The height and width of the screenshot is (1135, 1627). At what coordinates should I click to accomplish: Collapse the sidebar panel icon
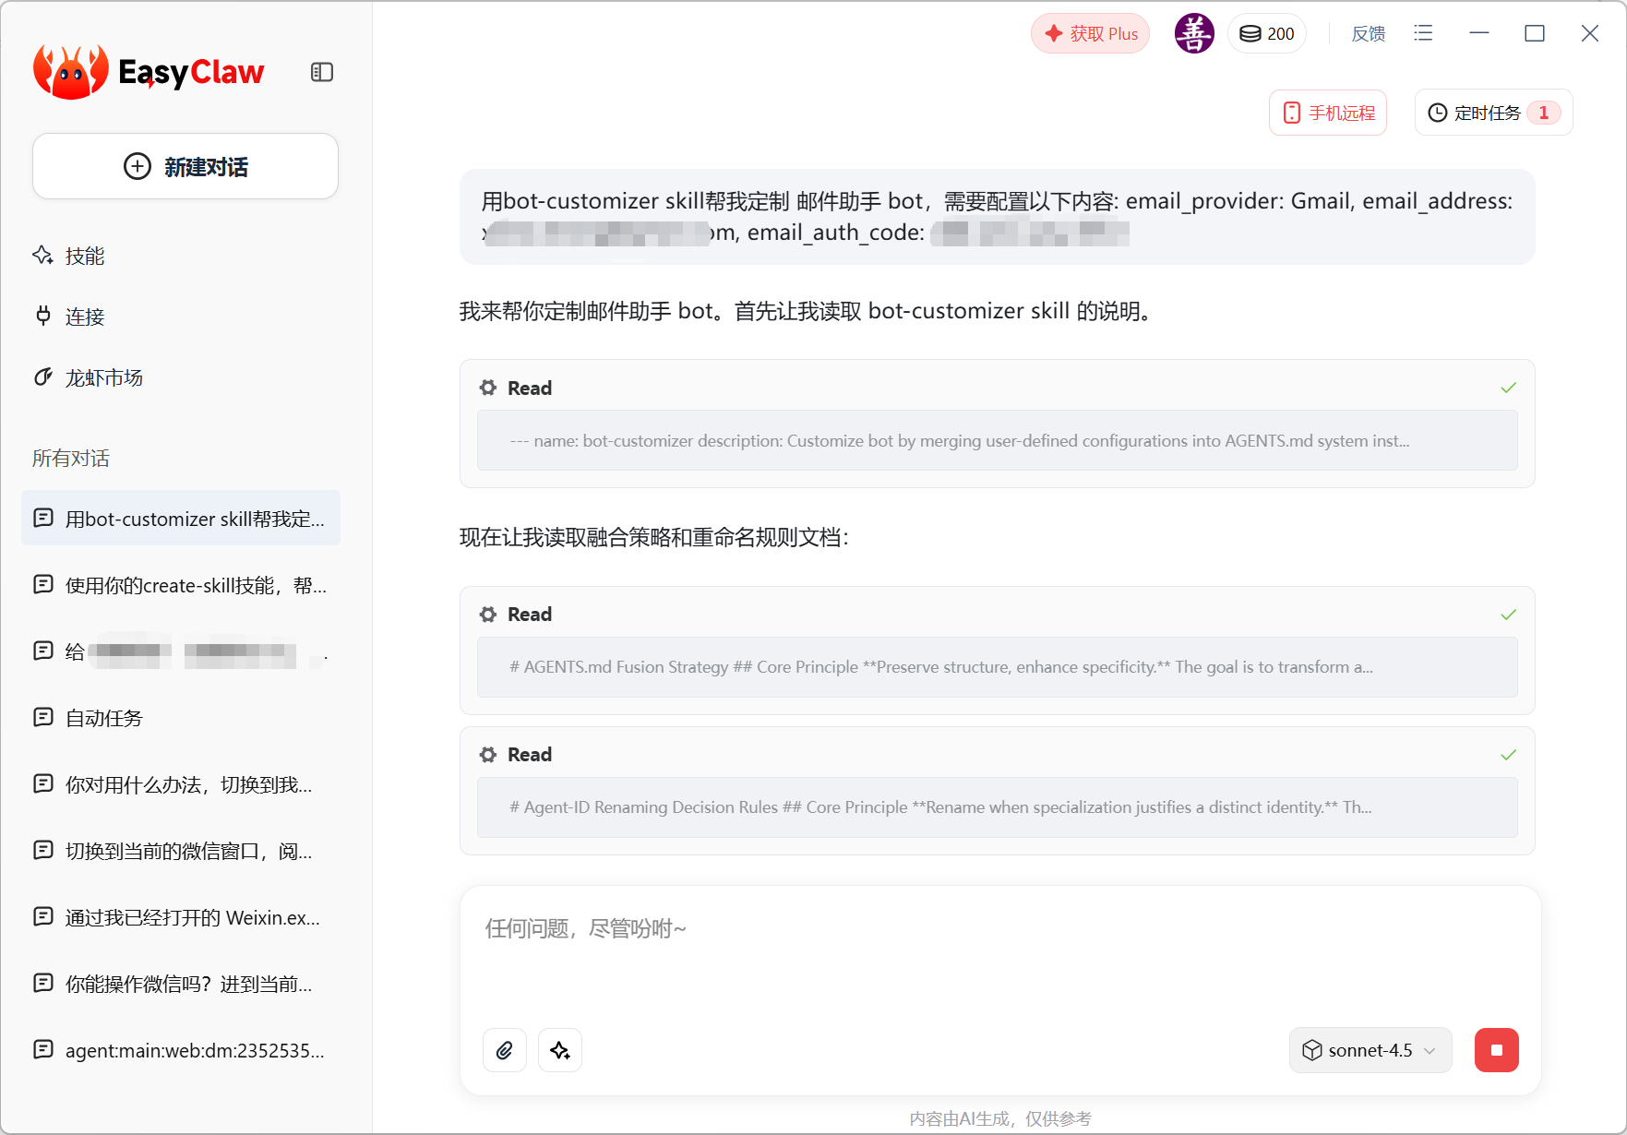tap(321, 72)
